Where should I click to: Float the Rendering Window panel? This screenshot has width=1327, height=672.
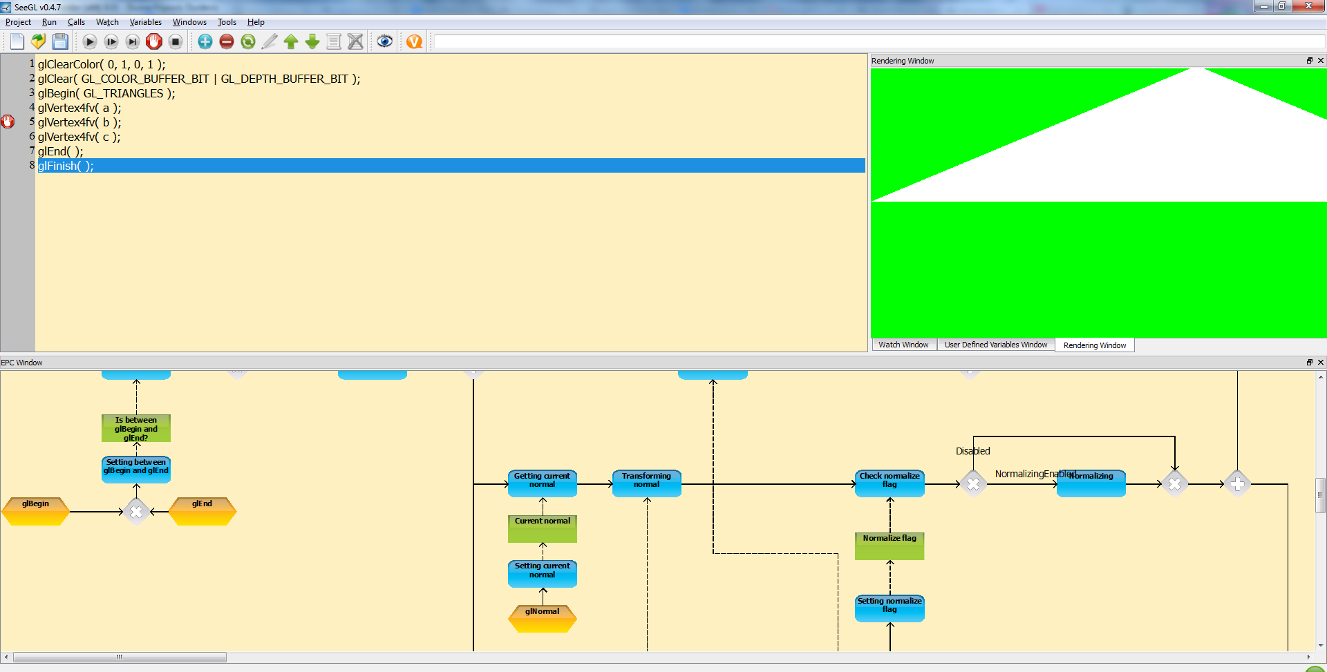click(1309, 61)
